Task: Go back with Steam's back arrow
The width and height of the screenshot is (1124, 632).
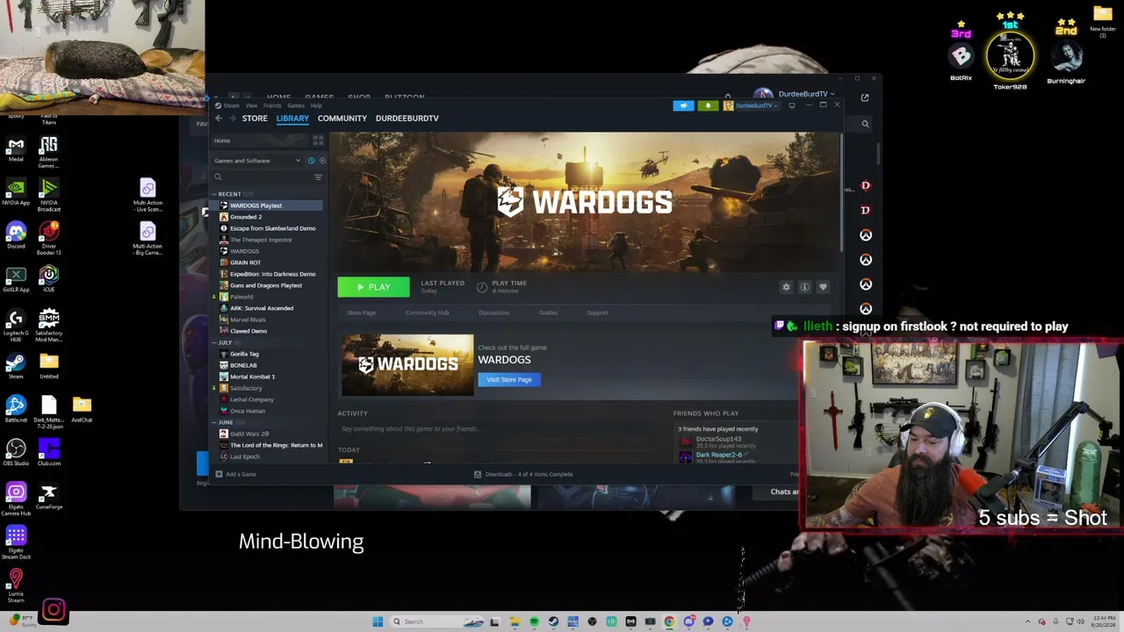Action: click(x=219, y=118)
